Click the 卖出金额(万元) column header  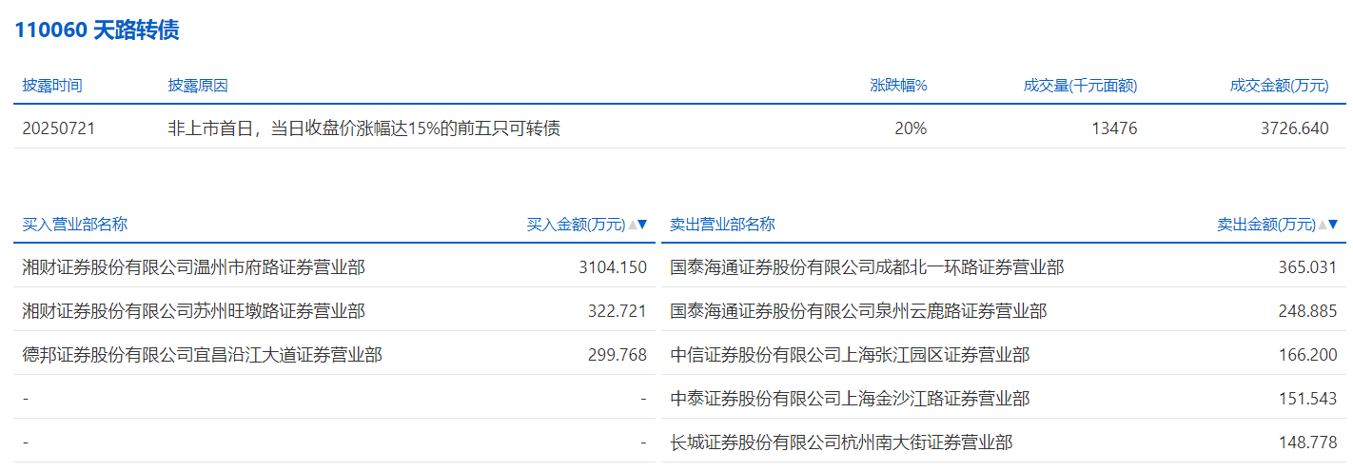pos(1265,226)
